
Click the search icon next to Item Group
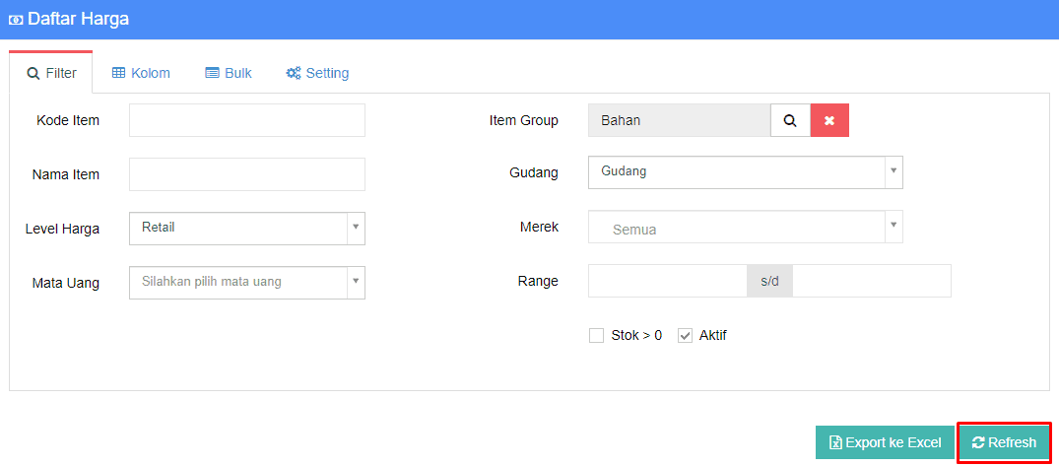click(x=790, y=120)
